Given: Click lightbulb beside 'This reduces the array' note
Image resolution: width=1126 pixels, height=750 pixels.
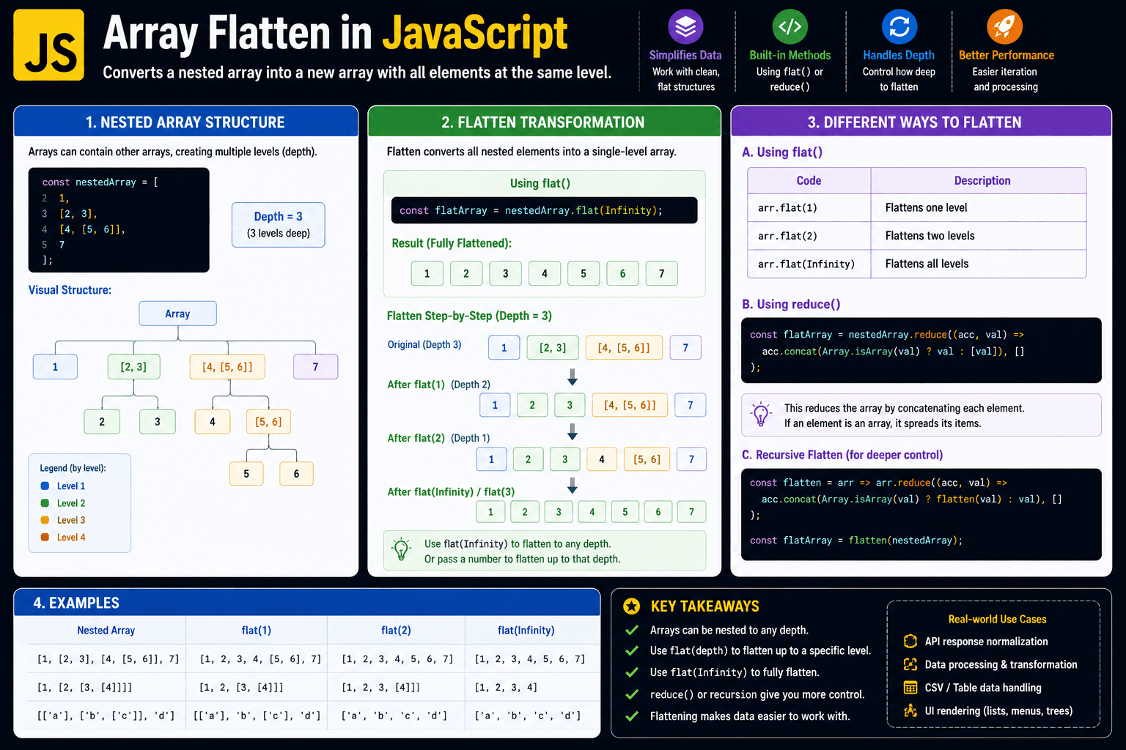Looking at the screenshot, I should [761, 415].
